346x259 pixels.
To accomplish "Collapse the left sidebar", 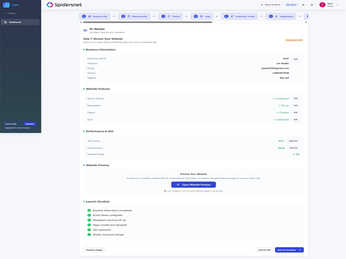I will coord(10,13).
